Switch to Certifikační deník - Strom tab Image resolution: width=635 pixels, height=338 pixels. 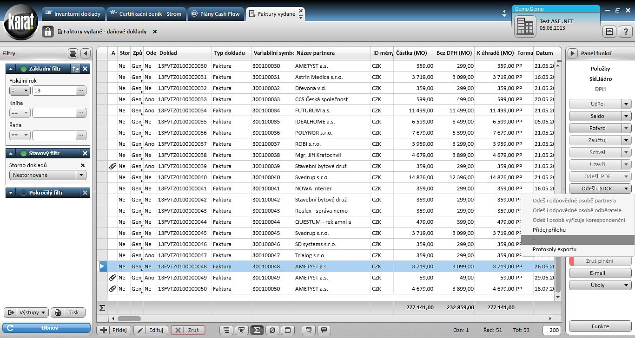click(x=146, y=14)
